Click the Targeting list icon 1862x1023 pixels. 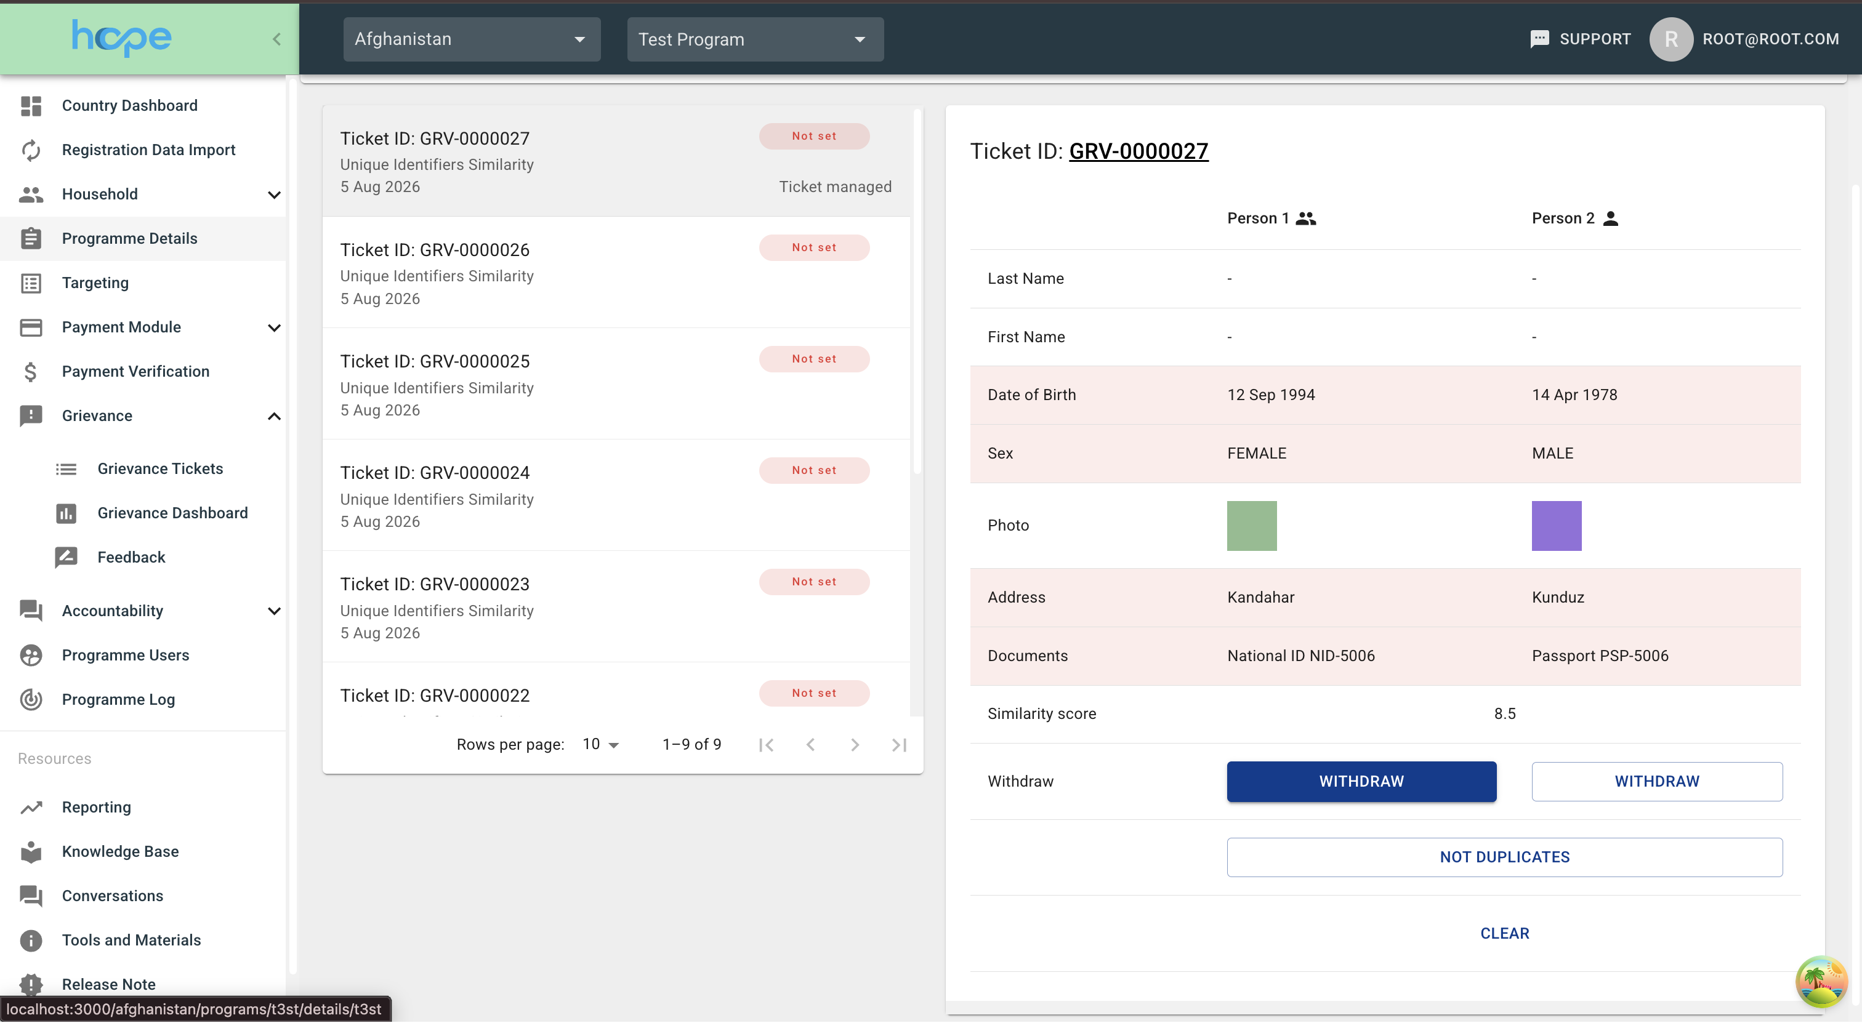click(x=31, y=283)
